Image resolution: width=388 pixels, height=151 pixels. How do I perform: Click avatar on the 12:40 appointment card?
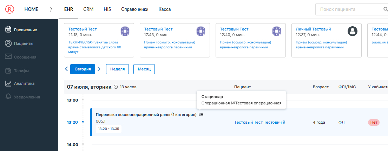(x=277, y=31)
